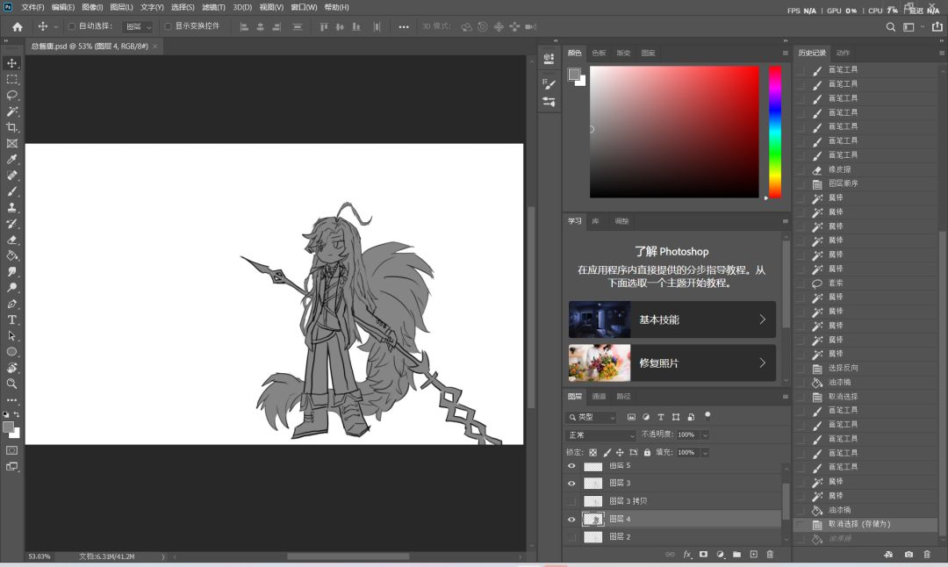
Task: Select the Brush tool
Action: (12, 191)
